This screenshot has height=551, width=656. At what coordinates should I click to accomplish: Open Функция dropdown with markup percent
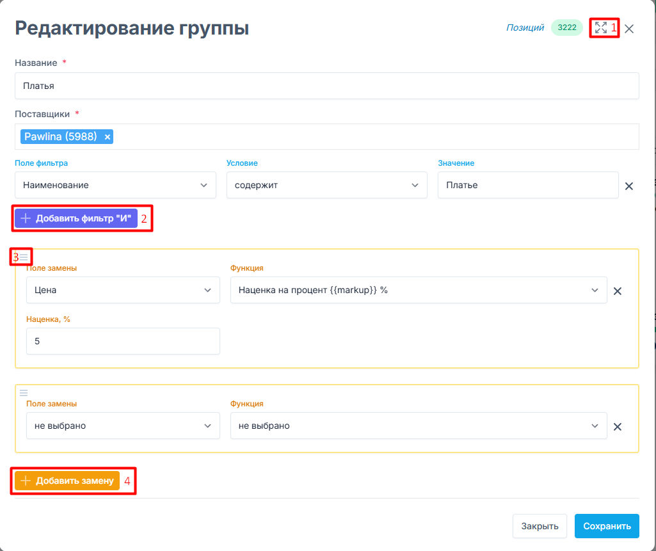[418, 290]
